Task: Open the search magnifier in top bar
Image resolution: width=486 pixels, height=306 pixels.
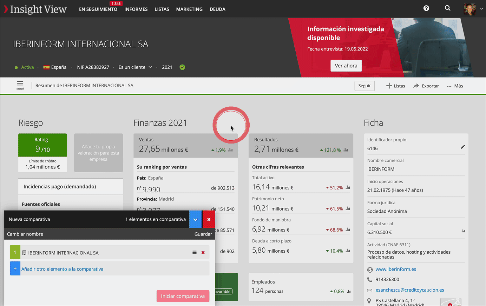Action: pyautogui.click(x=447, y=8)
